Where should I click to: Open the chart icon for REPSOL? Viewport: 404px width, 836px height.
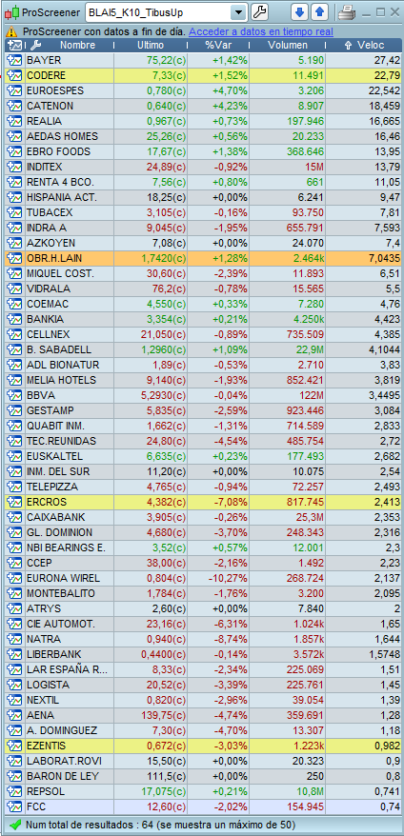tap(12, 791)
